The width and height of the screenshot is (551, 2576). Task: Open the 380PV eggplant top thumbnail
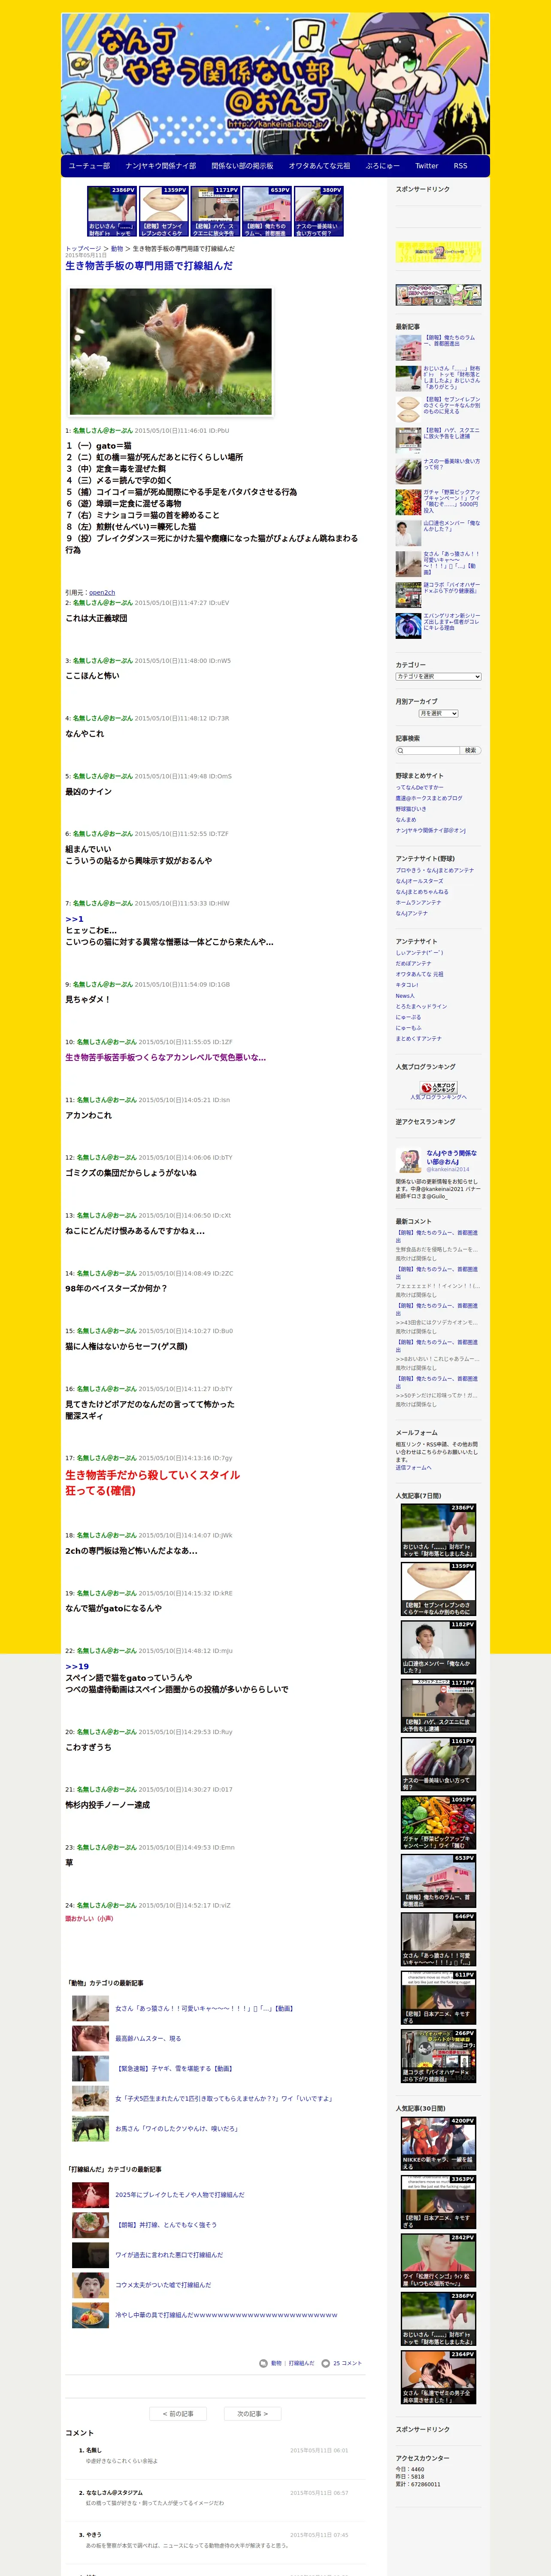pyautogui.click(x=319, y=211)
